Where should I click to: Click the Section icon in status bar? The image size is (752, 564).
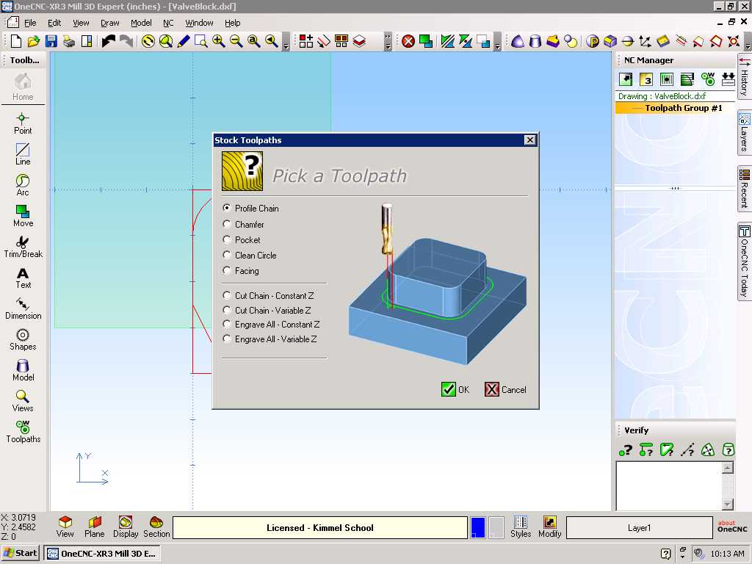(156, 527)
